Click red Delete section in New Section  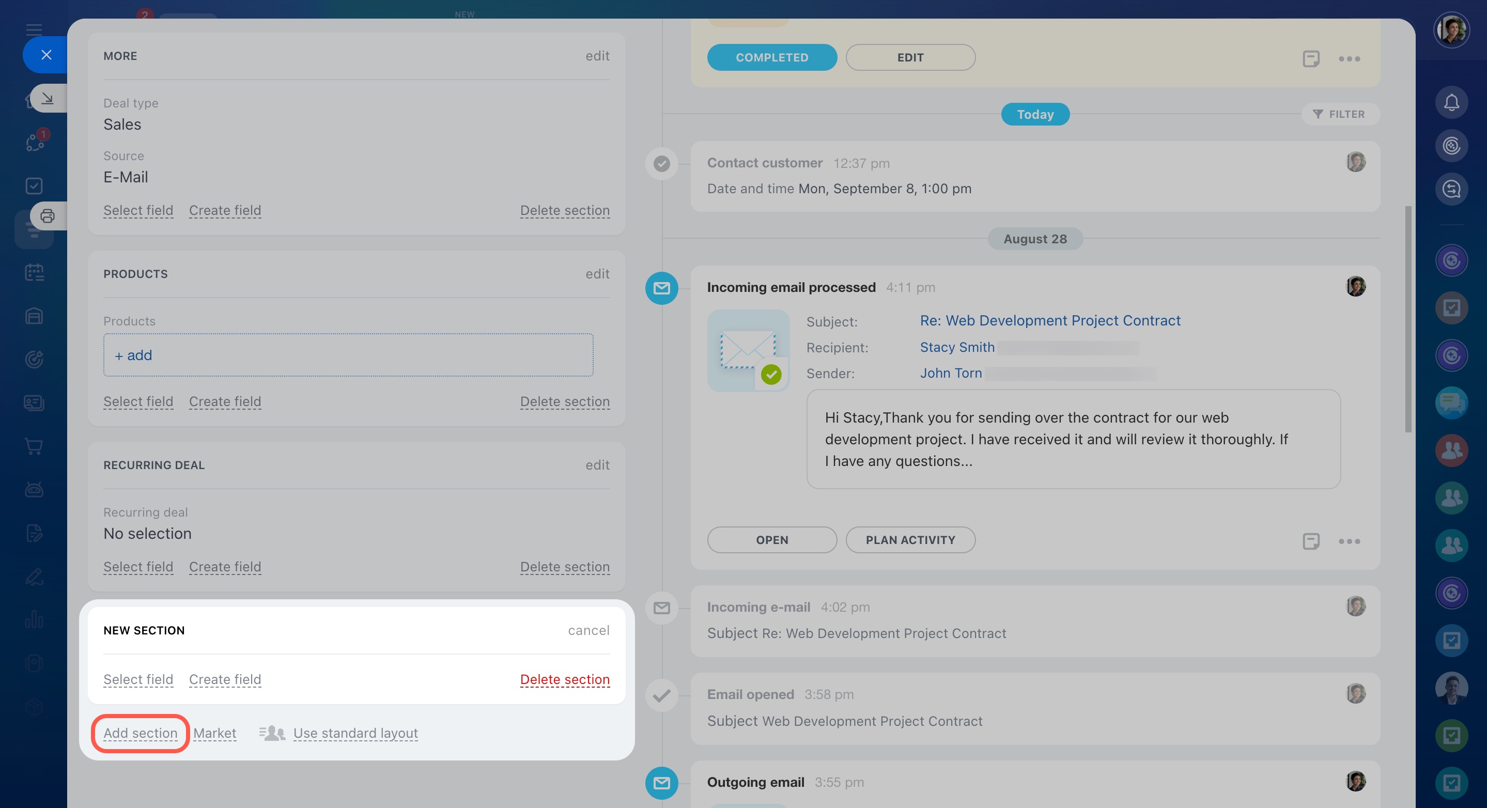click(564, 679)
